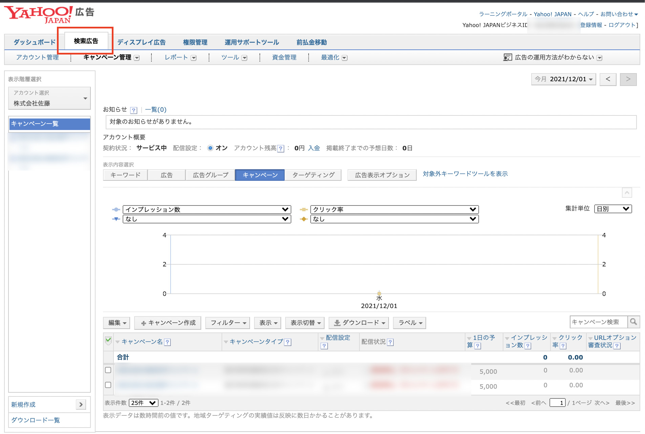Viewport: 645px width, 434px height.
Task: Click the キャンペーン作成 button
Action: coord(168,323)
